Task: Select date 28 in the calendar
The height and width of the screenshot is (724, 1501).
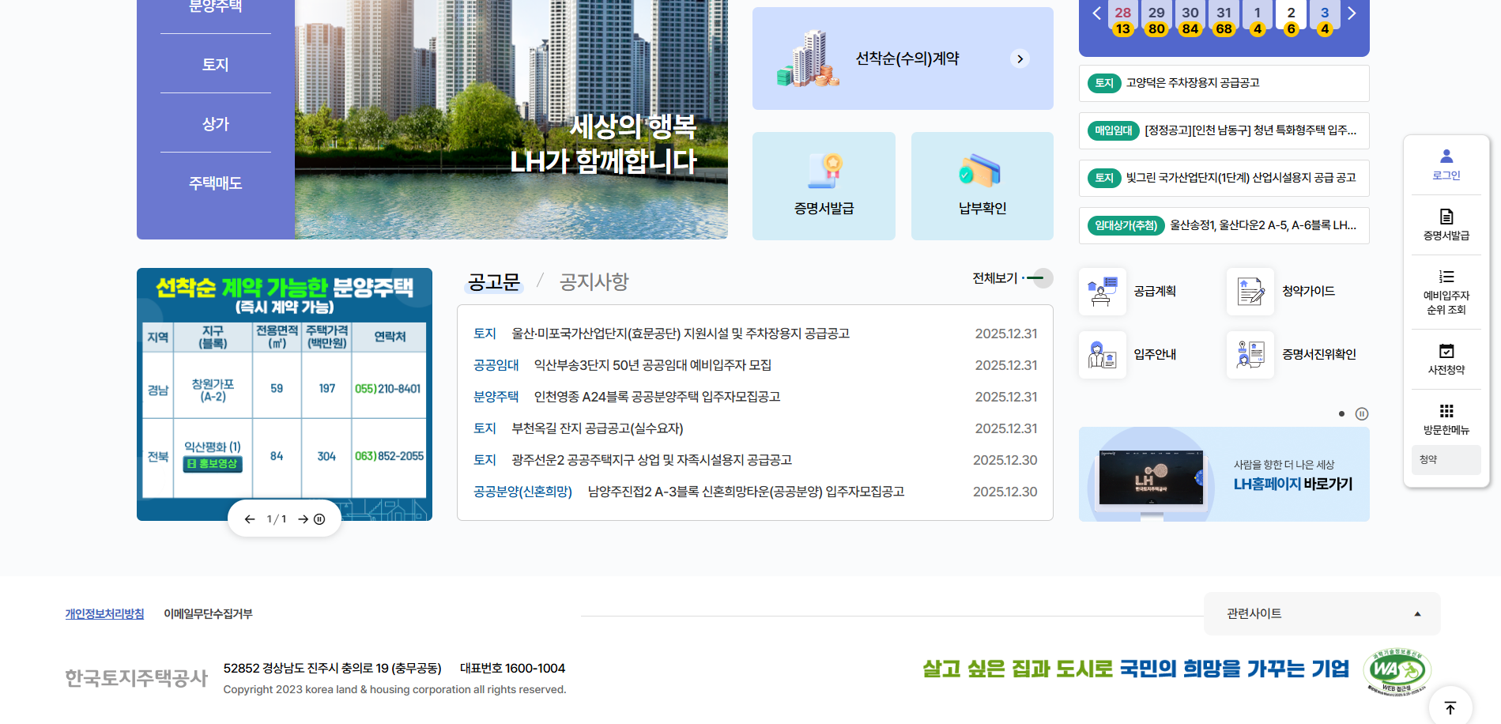Action: 1122,20
